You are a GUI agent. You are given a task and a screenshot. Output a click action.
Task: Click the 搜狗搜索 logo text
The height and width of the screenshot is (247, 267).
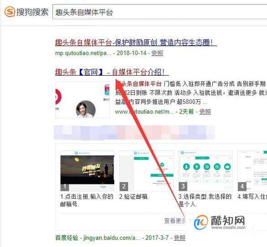pyautogui.click(x=32, y=12)
